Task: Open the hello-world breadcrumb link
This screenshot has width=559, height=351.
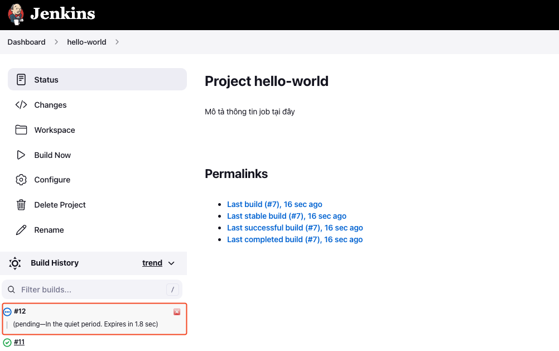Action: tap(86, 42)
